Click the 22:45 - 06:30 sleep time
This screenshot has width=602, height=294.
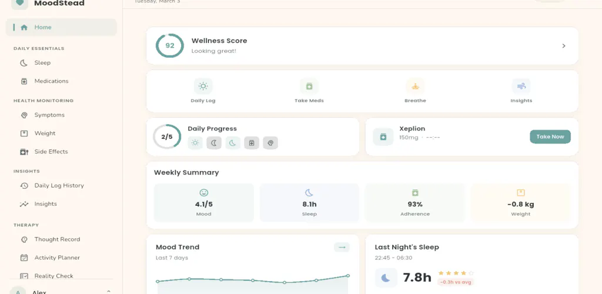click(x=393, y=258)
